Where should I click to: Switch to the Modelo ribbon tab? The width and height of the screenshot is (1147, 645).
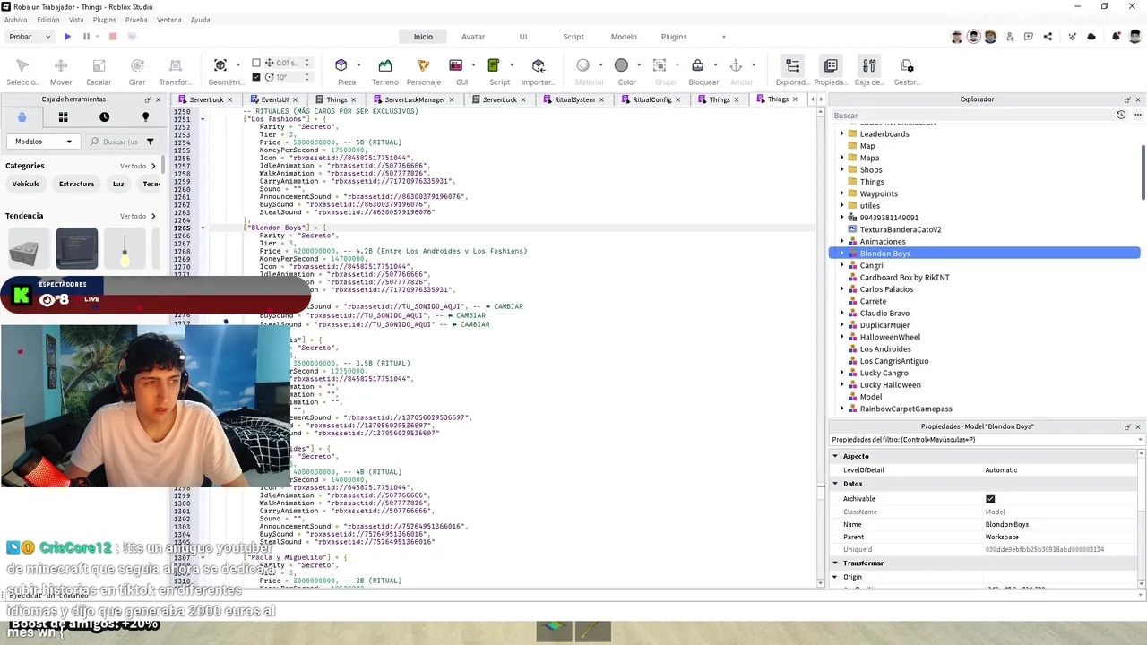tap(624, 37)
